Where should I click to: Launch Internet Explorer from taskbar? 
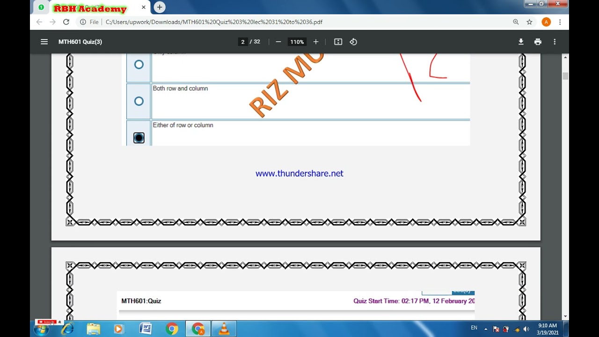point(67,329)
